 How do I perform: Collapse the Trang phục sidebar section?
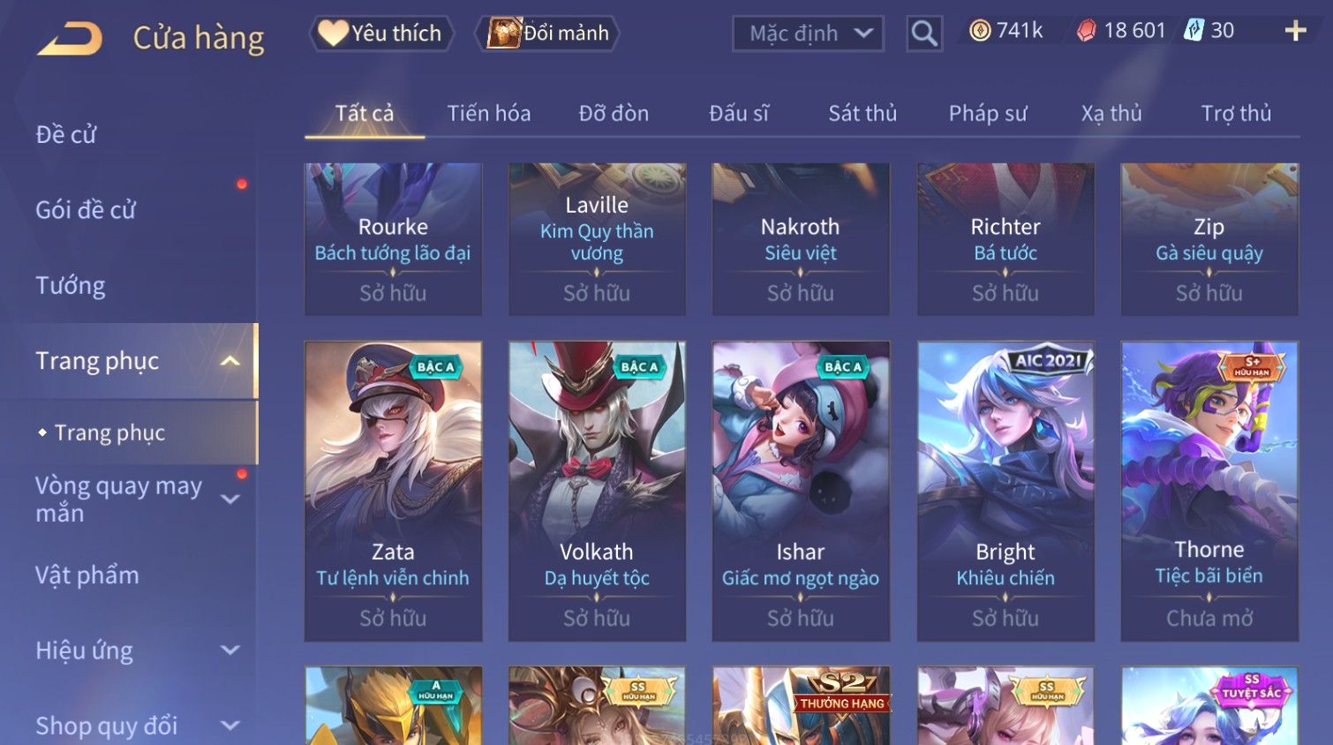pos(230,361)
